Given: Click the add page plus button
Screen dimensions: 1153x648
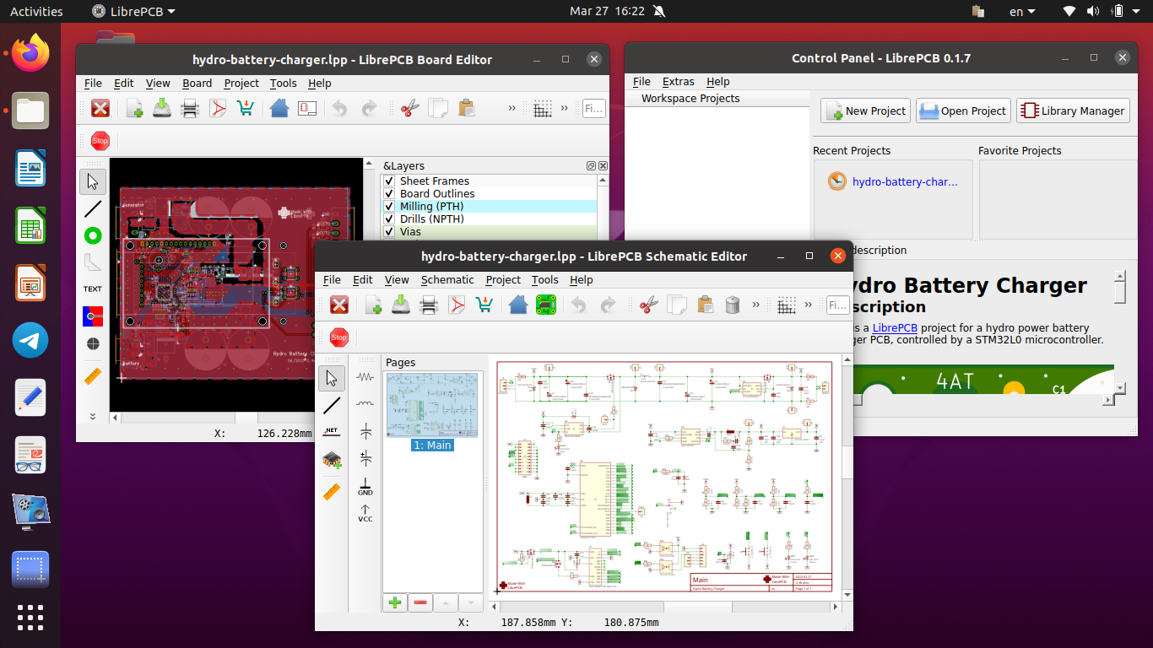Looking at the screenshot, I should (x=394, y=602).
